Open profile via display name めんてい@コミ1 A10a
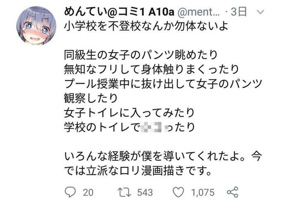The width and height of the screenshot is (281, 210). tap(119, 12)
